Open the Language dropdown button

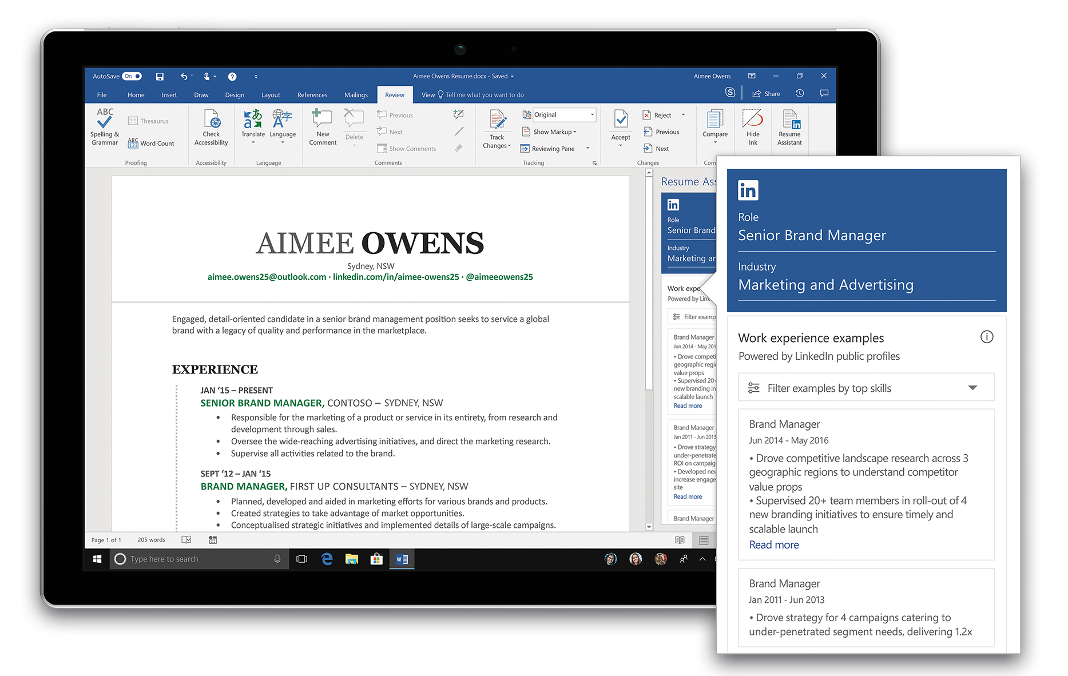pos(283,126)
